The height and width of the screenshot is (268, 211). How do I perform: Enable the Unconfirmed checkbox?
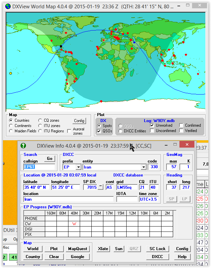(x=152, y=131)
